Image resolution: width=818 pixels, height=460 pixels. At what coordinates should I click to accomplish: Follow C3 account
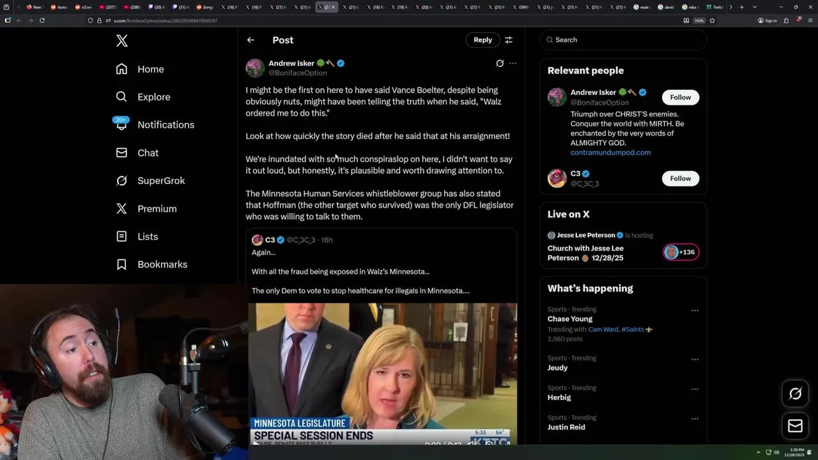coord(680,178)
